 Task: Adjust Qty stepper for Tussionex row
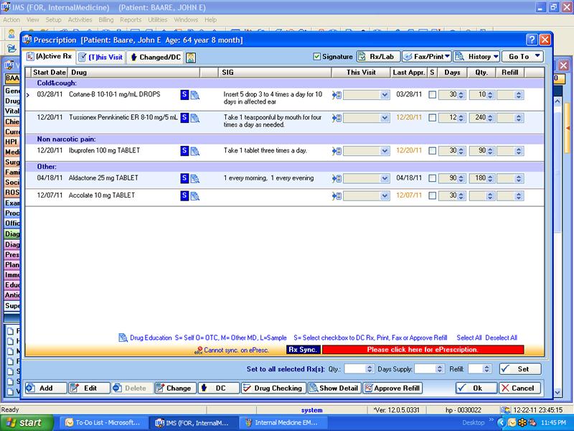click(x=490, y=118)
